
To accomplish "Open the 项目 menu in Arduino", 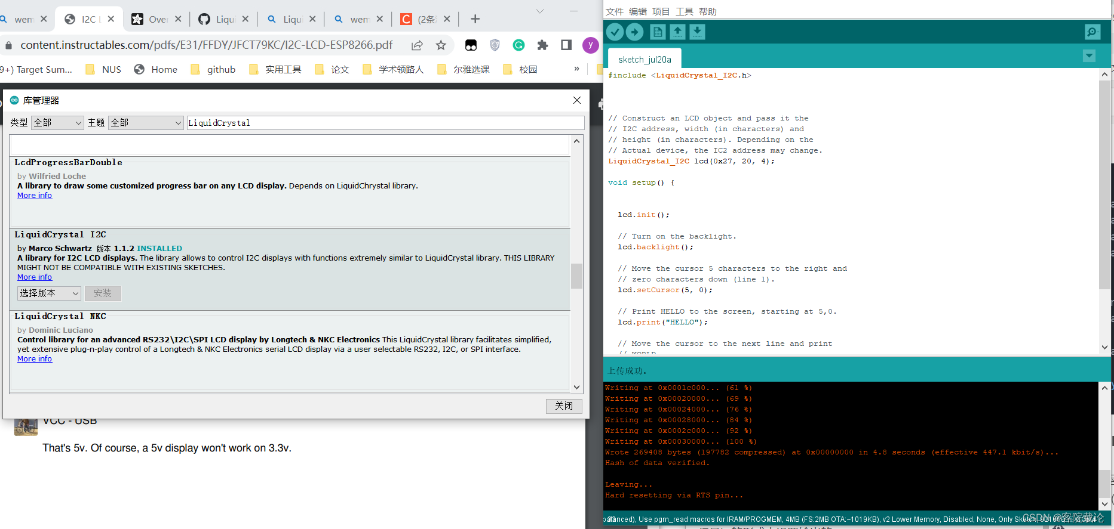I will tap(661, 11).
